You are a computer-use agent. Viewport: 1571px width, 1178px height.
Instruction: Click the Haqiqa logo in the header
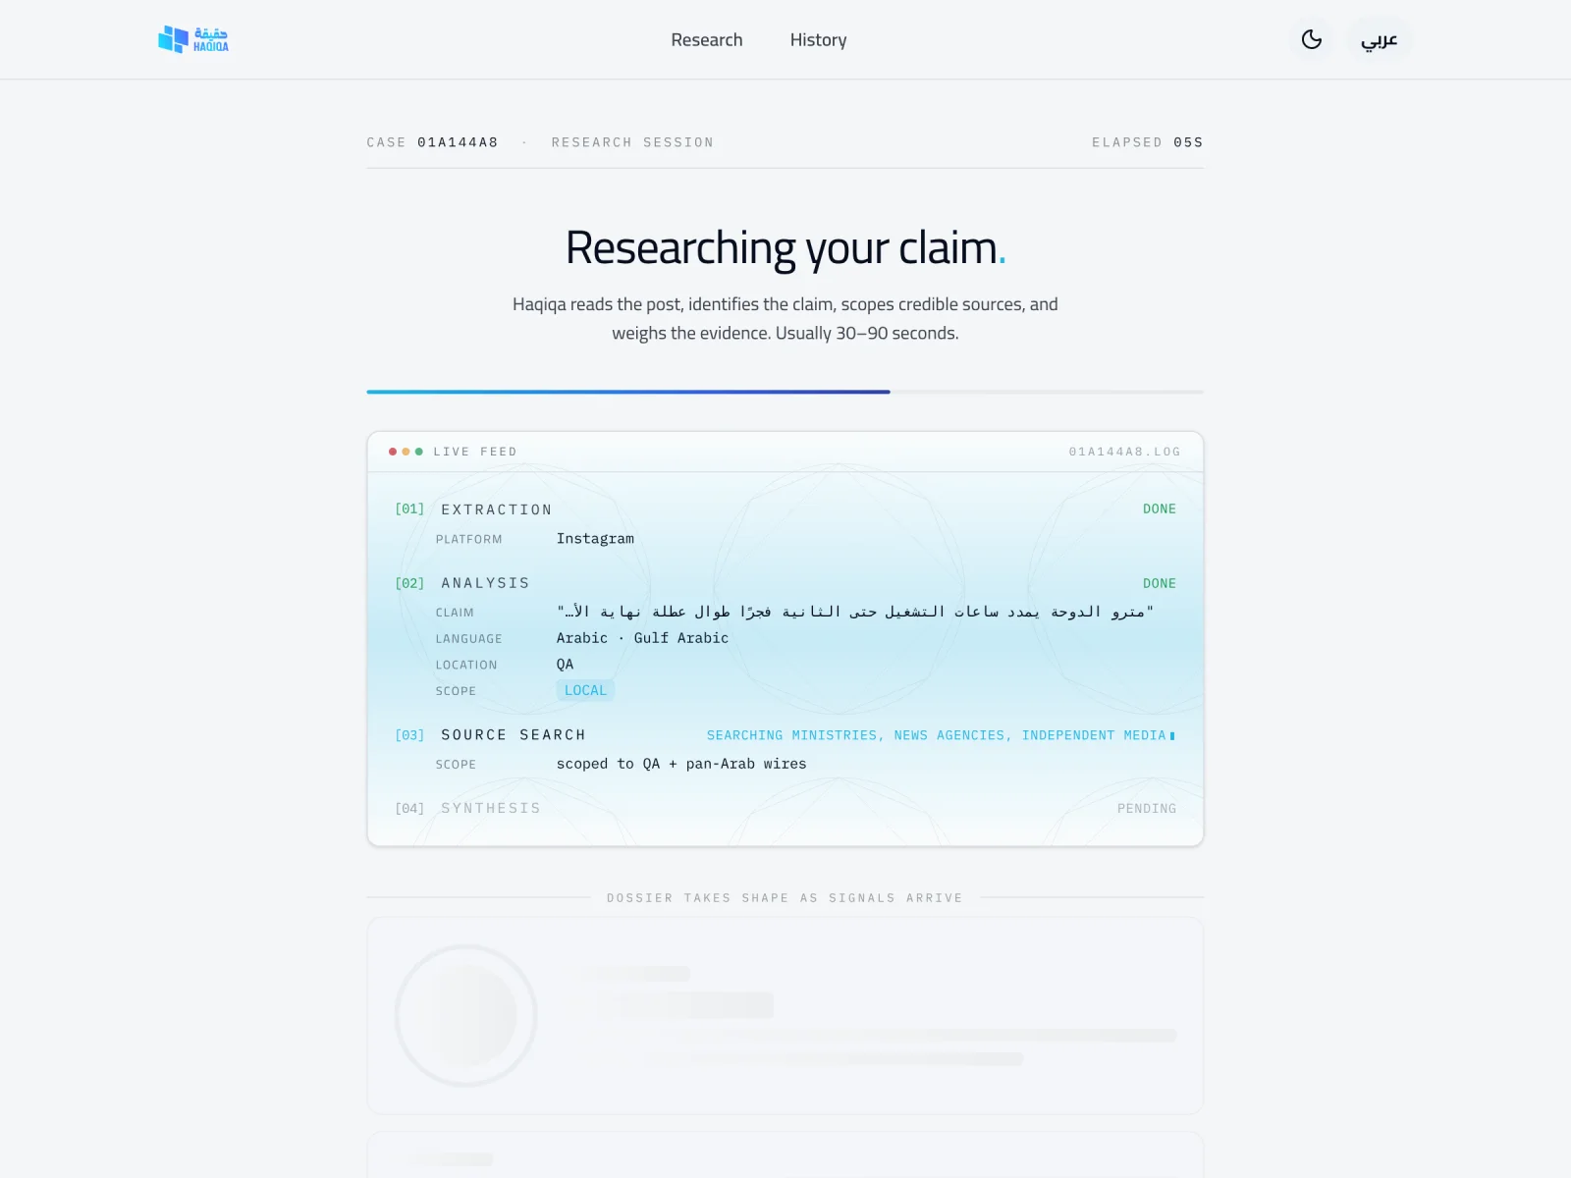click(x=193, y=39)
